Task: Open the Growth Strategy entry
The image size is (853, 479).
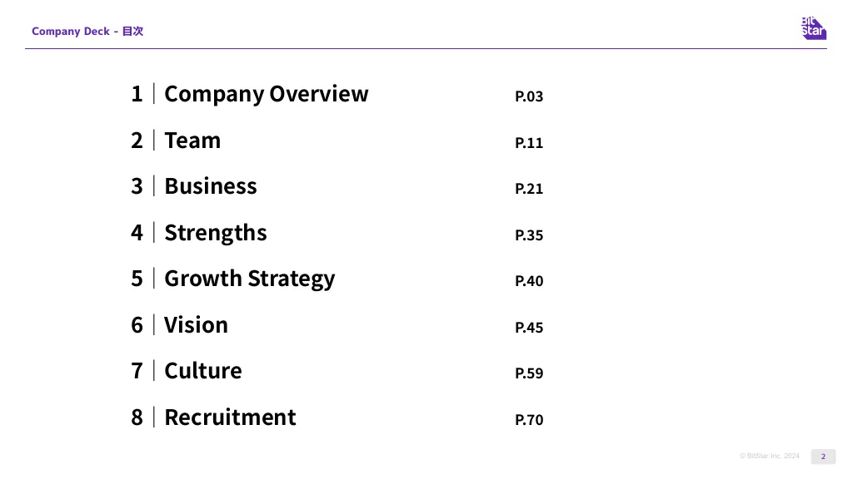Action: [x=250, y=279]
